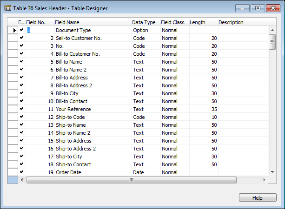Toggle Enabled checkmark for Bill-to City row
This screenshot has height=209, width=285.
click(22, 93)
